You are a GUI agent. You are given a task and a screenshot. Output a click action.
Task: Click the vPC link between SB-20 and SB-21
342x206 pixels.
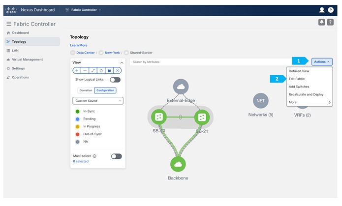point(180,118)
